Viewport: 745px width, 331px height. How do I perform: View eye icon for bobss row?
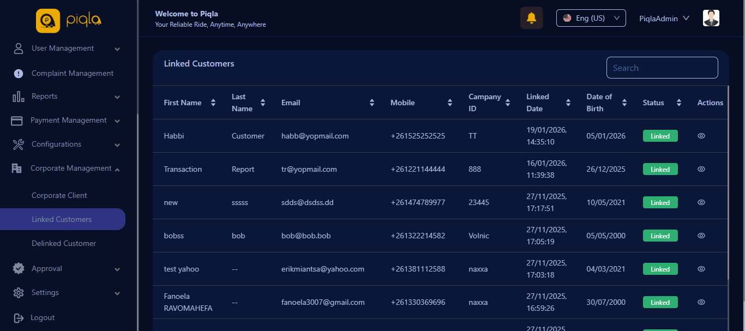701,236
